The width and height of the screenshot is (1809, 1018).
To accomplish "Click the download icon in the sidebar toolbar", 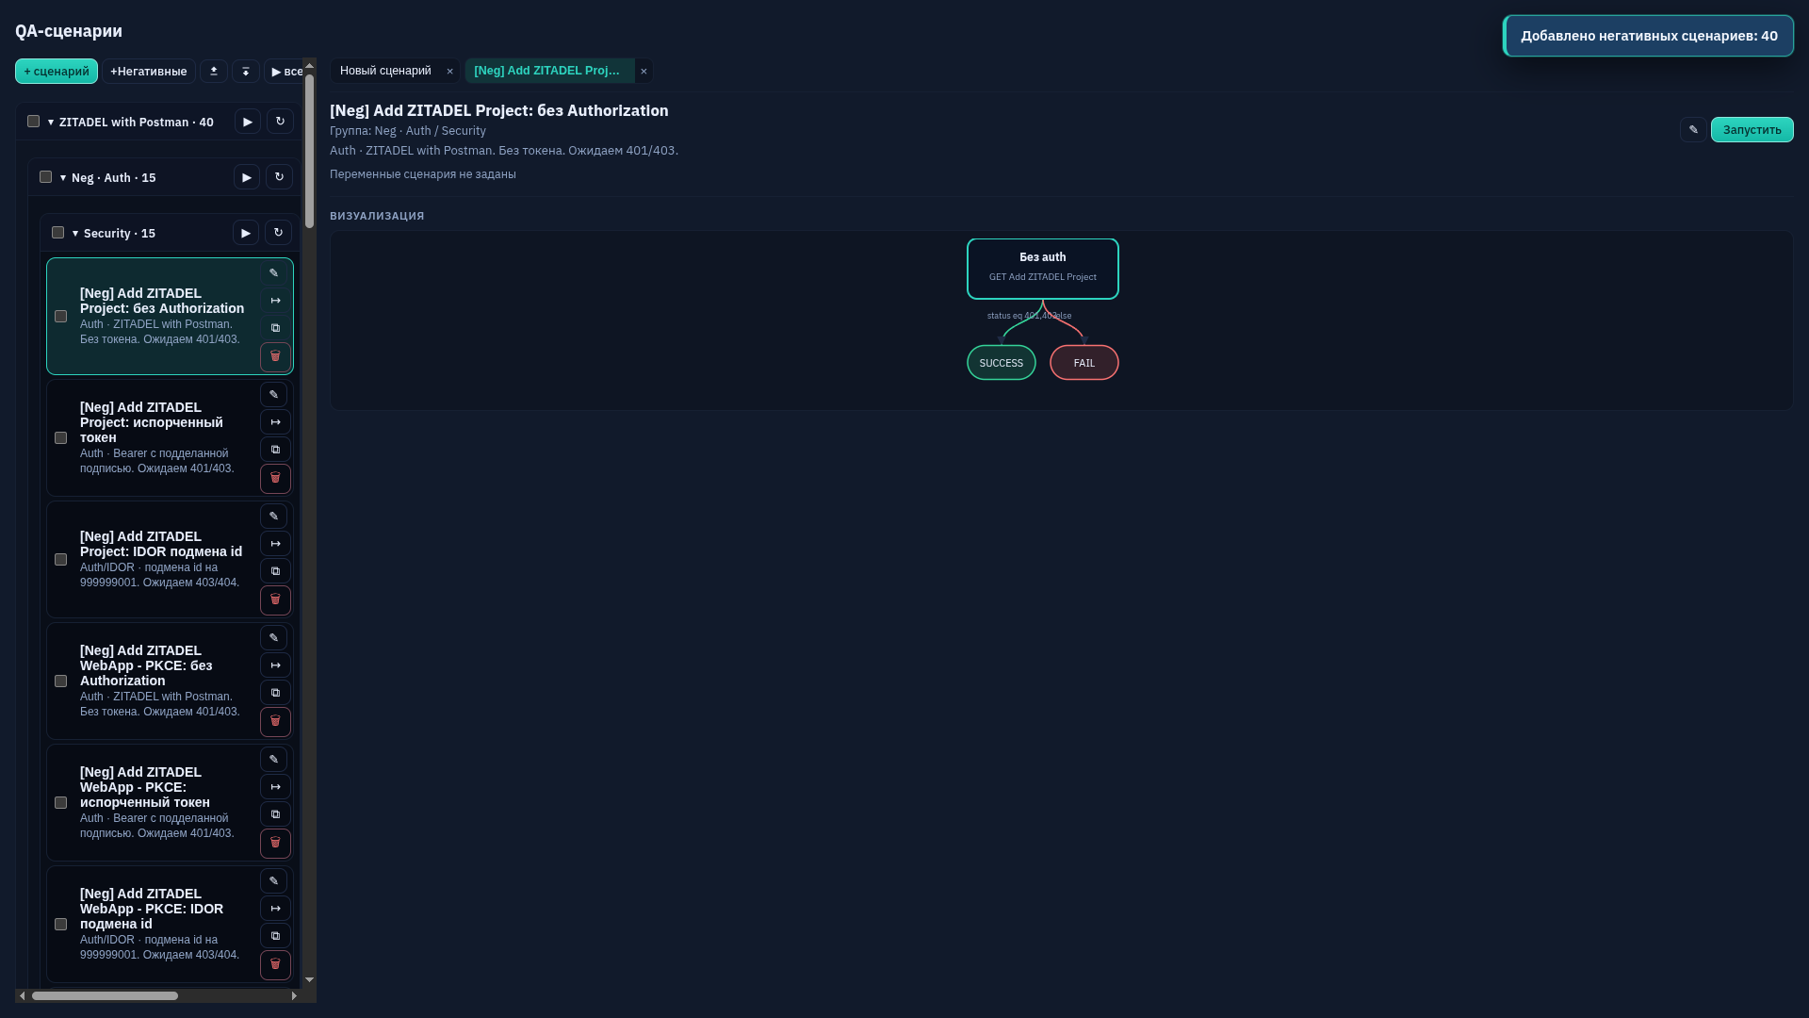I will point(246,72).
